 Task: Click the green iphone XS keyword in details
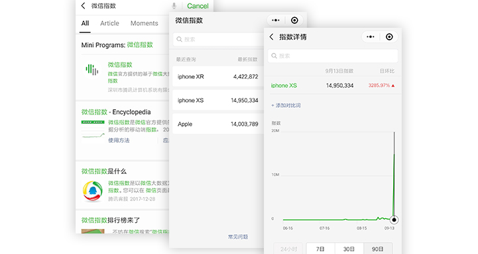284,85
